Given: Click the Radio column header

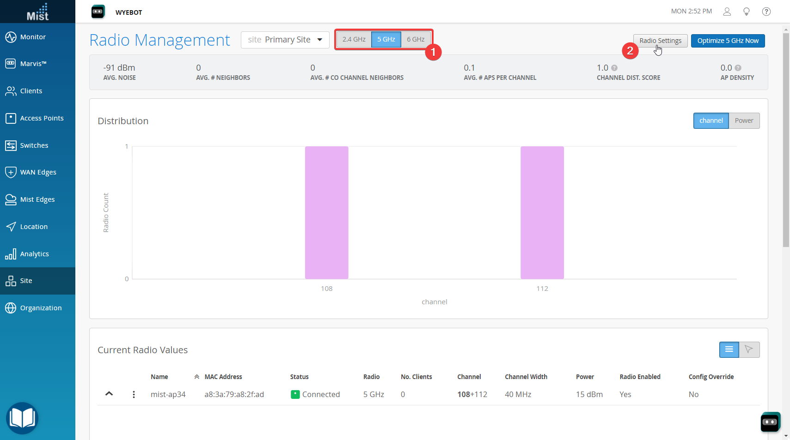Looking at the screenshot, I should click(x=372, y=377).
